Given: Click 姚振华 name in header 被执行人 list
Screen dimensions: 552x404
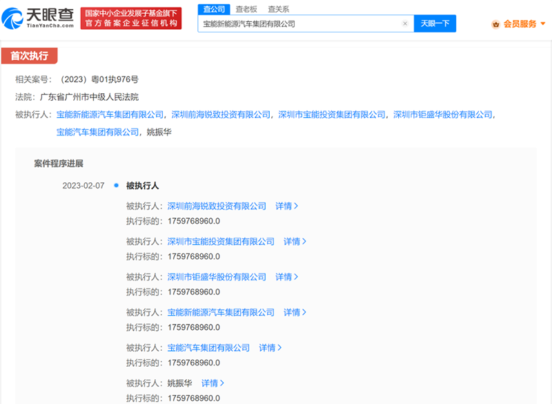Looking at the screenshot, I should pyautogui.click(x=159, y=133).
